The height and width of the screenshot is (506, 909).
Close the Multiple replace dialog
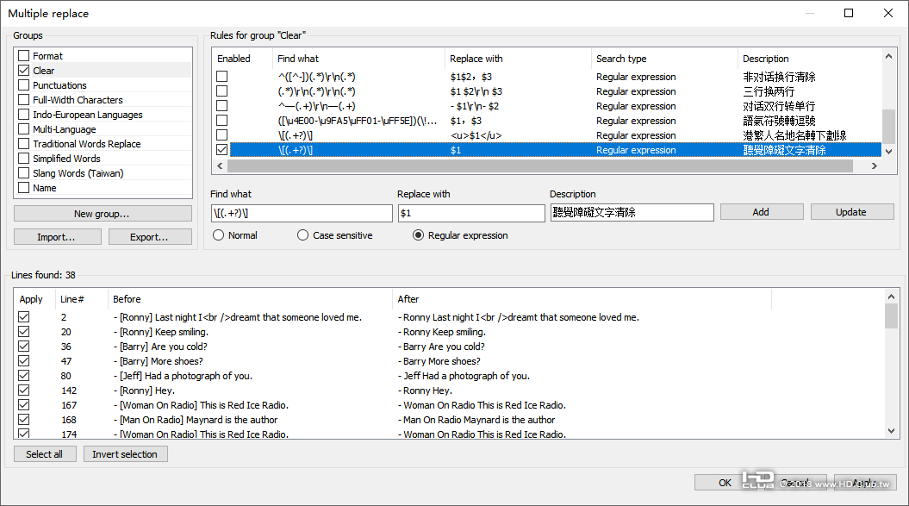tap(888, 13)
